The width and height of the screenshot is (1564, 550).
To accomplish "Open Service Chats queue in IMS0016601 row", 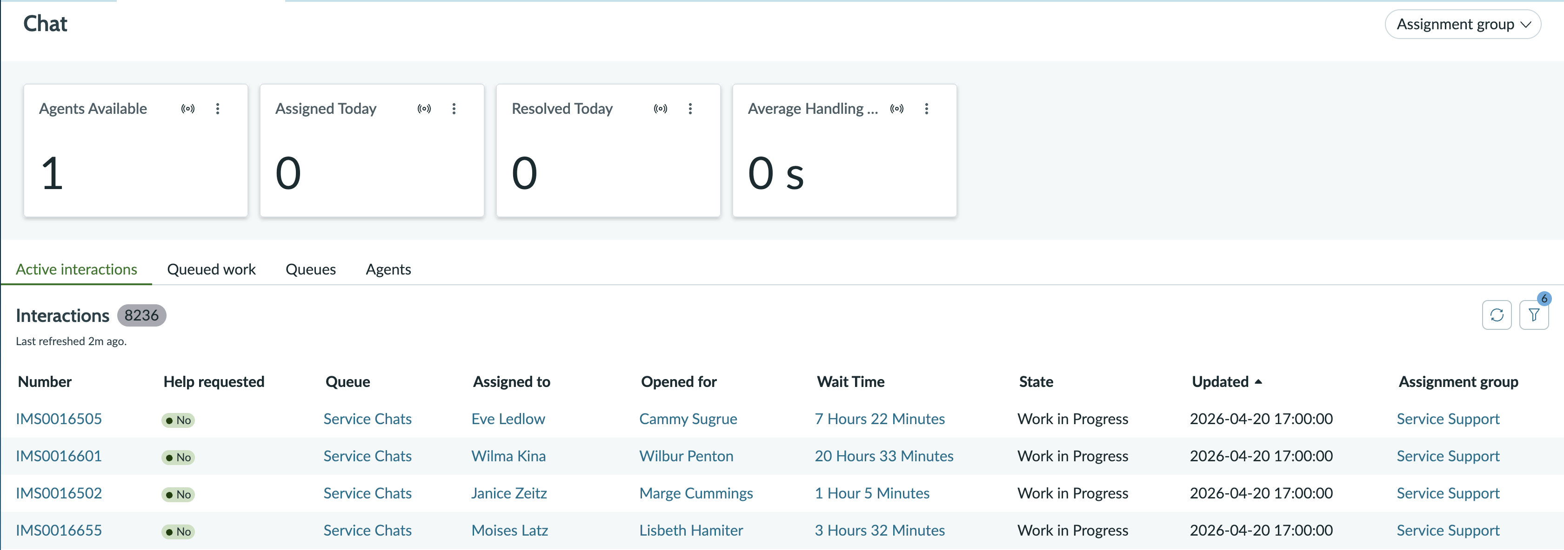I will point(368,456).
